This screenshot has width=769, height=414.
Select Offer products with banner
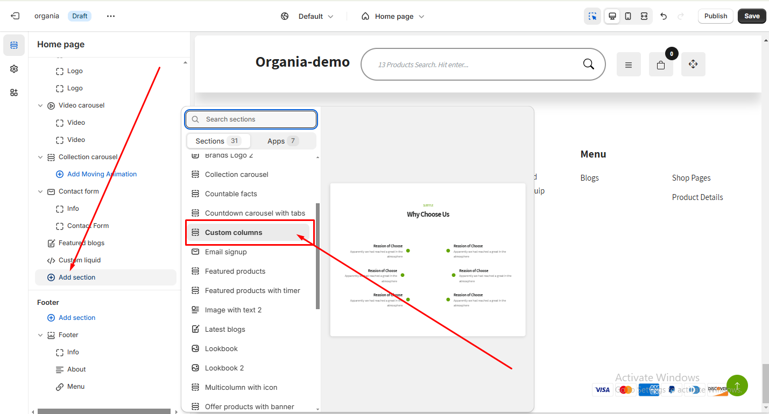pos(249,406)
